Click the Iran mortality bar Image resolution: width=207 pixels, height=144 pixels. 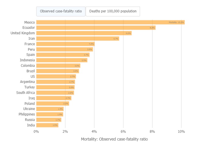click(x=78, y=39)
